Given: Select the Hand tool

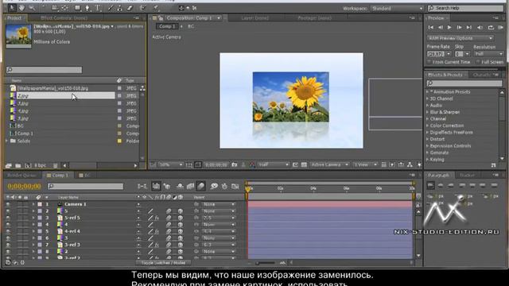Looking at the screenshot, I should pyautogui.click(x=21, y=8).
